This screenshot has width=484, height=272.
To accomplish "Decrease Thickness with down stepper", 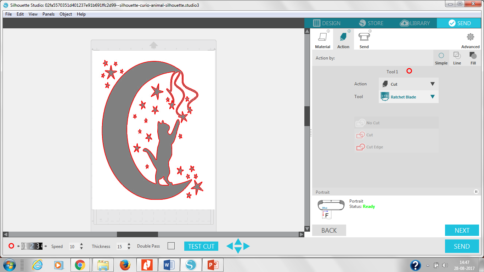I will 129,248.
